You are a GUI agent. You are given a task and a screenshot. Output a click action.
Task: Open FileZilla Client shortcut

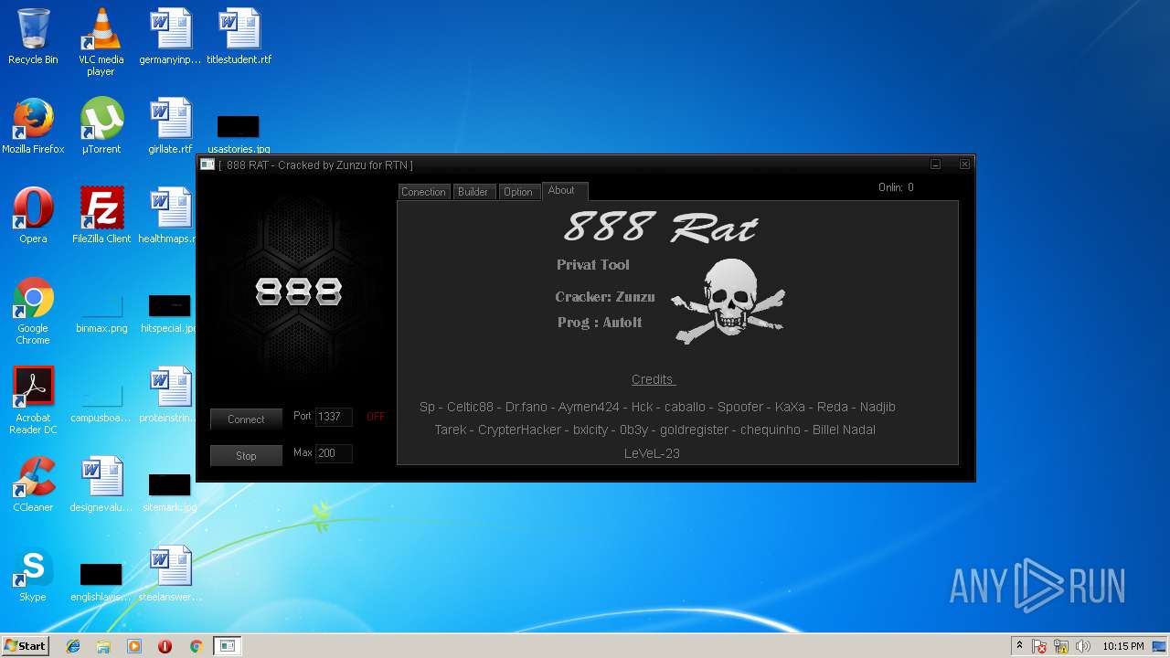[x=101, y=216]
